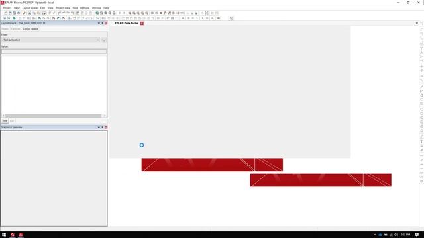
Task: Click the taskbar clock showing 2:03 PM
Action: tap(405, 235)
